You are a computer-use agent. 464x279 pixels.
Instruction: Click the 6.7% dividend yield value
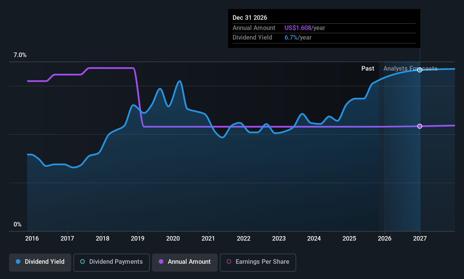pyautogui.click(x=291, y=37)
